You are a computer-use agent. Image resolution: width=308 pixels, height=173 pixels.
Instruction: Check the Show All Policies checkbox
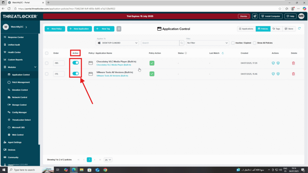point(254,43)
